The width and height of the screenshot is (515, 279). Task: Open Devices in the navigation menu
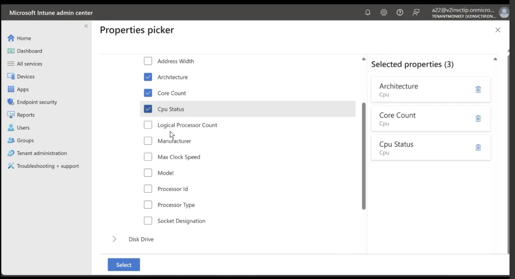(26, 77)
